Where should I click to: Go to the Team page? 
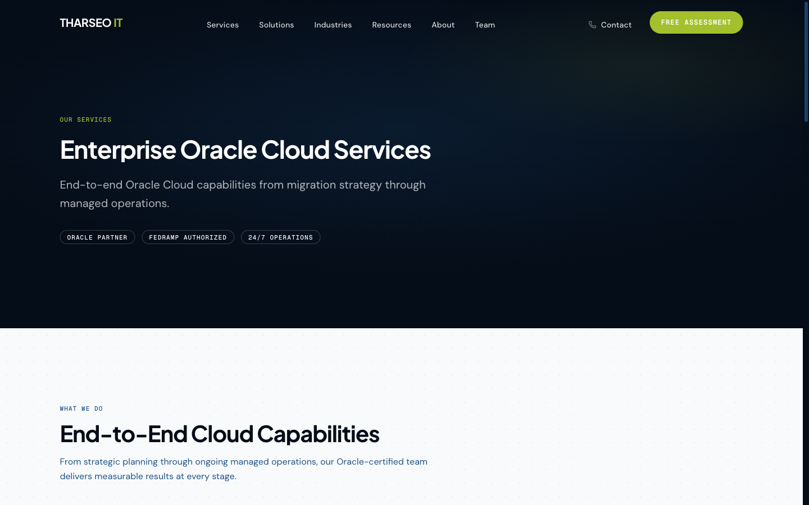click(x=485, y=25)
